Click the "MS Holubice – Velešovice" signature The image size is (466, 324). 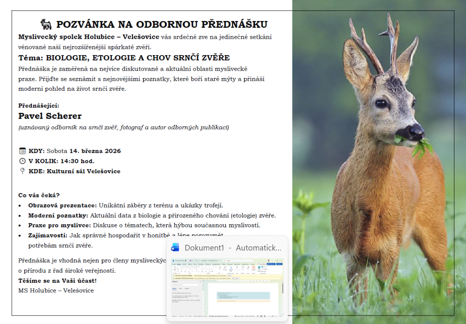[56, 290]
